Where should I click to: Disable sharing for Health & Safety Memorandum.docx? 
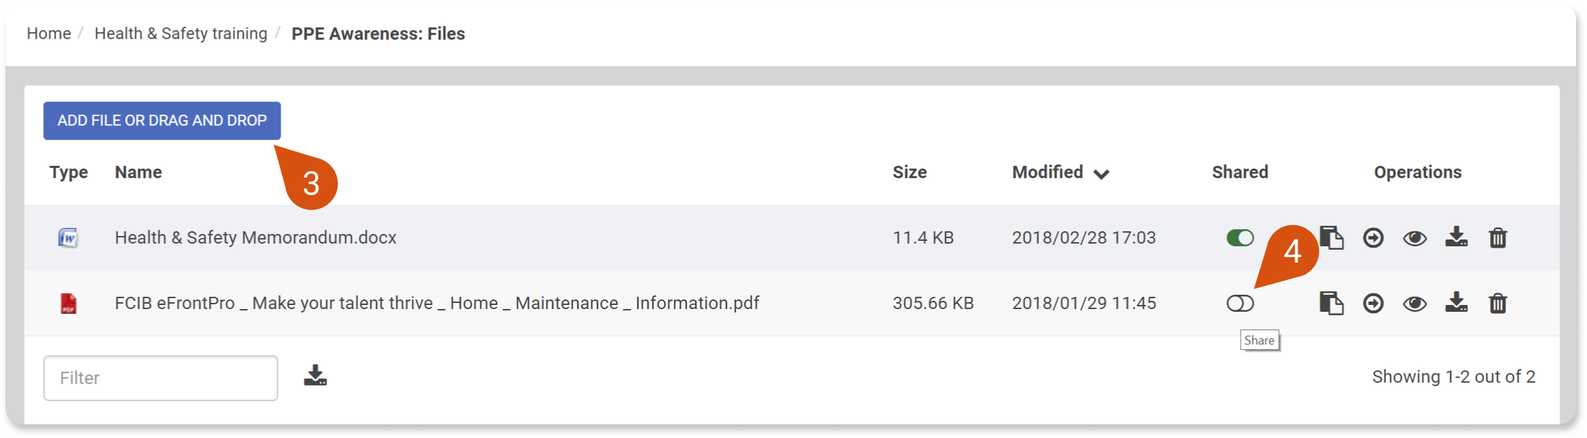(x=1240, y=237)
